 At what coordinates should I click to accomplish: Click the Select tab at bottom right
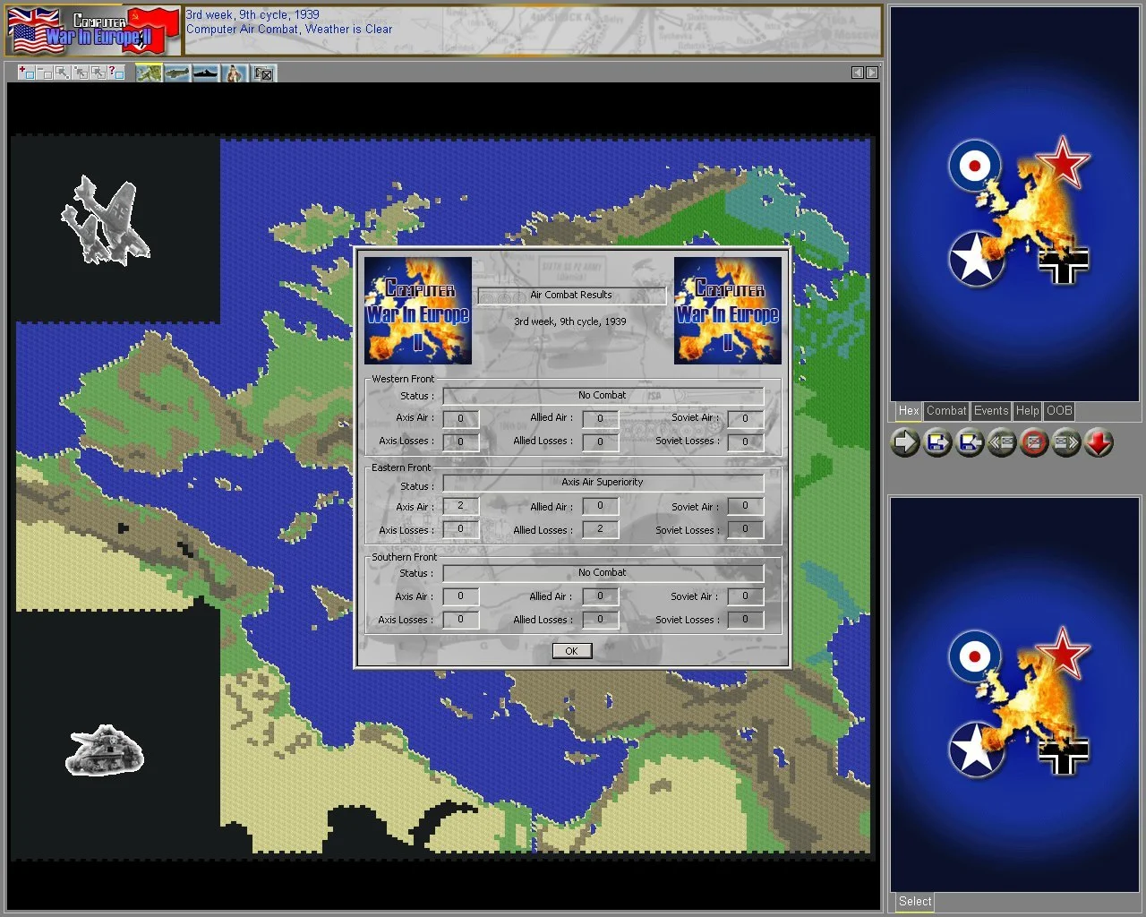point(914,902)
